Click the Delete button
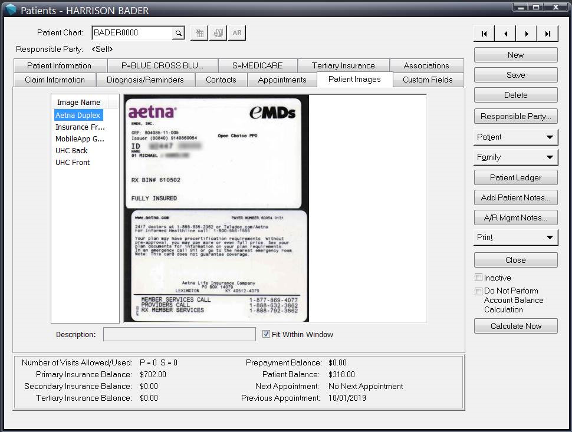Viewport: 572px width, 432px height. click(516, 95)
